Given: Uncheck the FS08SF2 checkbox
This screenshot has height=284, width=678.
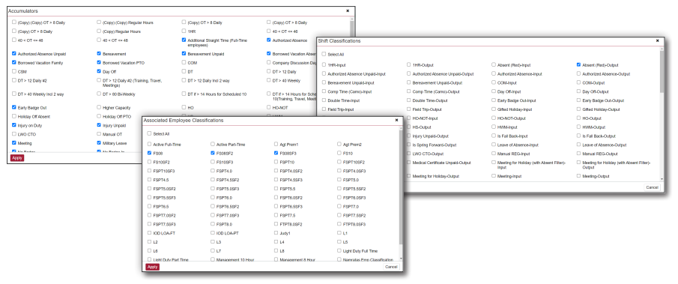Looking at the screenshot, I should (213, 153).
